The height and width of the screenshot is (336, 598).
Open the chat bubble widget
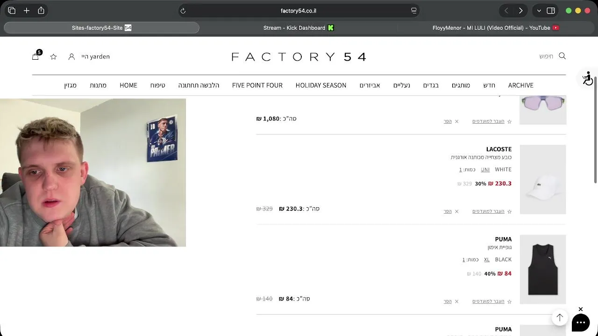pos(581,322)
